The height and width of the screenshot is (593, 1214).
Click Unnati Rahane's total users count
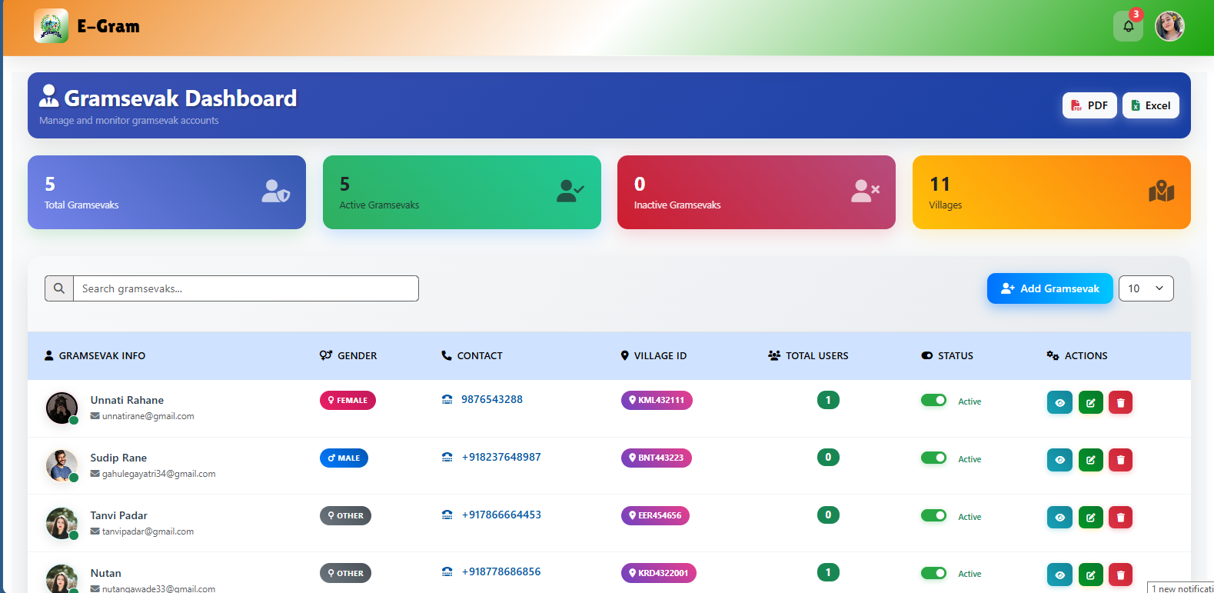click(x=828, y=400)
